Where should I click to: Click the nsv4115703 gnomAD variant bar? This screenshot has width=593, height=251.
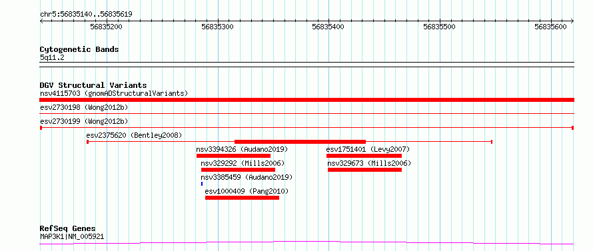click(306, 100)
